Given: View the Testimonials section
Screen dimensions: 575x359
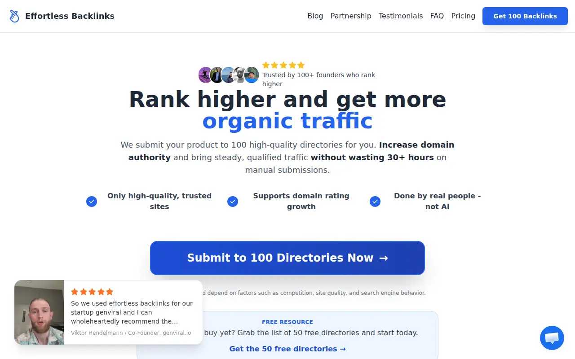Looking at the screenshot, I should click(x=401, y=16).
